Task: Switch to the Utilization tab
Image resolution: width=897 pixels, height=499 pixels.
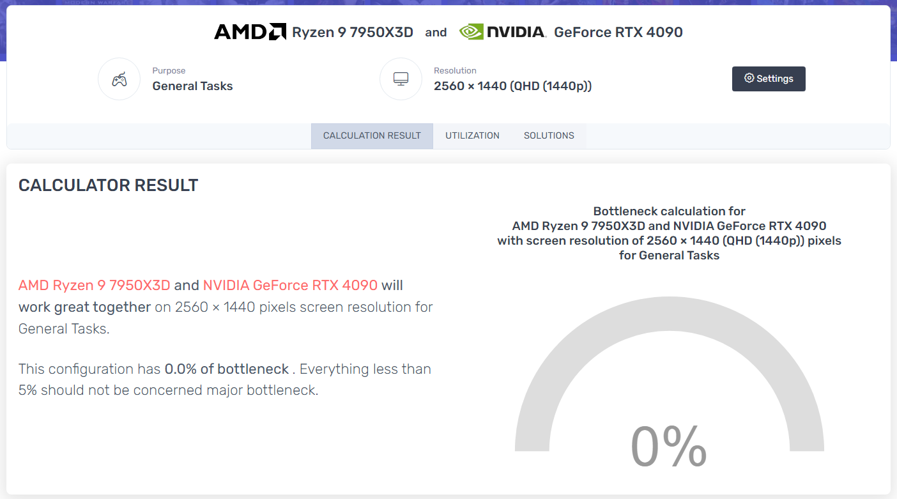Action: pyautogui.click(x=472, y=135)
